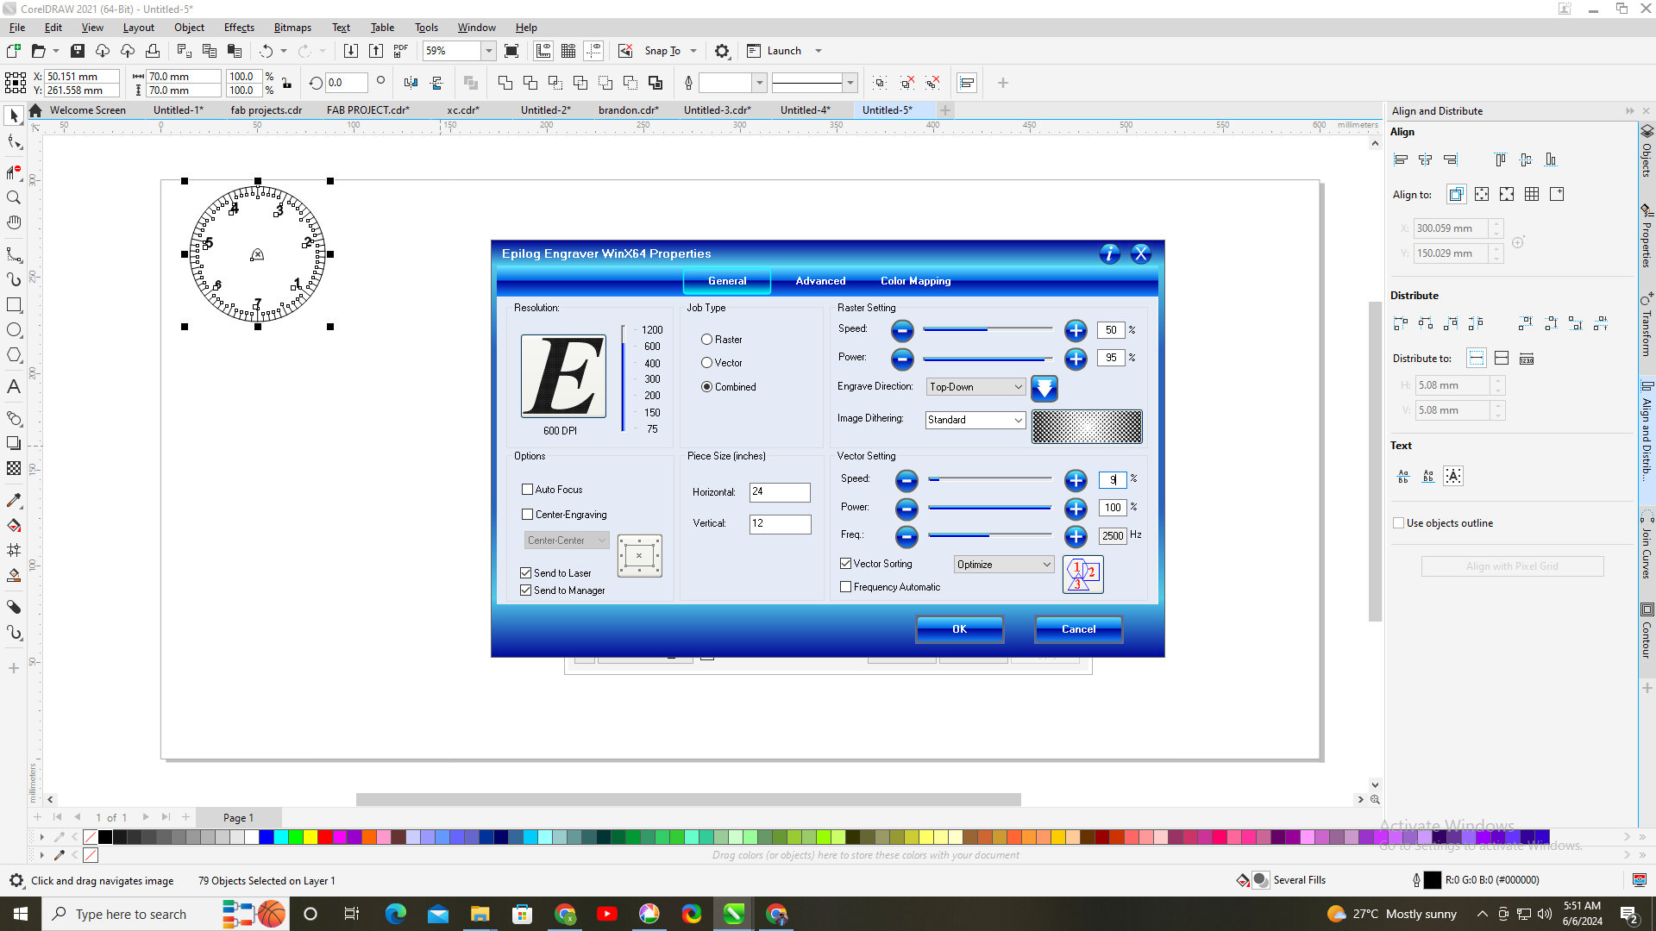Expand Snap To dropdown
This screenshot has height=931, width=1656.
[693, 51]
